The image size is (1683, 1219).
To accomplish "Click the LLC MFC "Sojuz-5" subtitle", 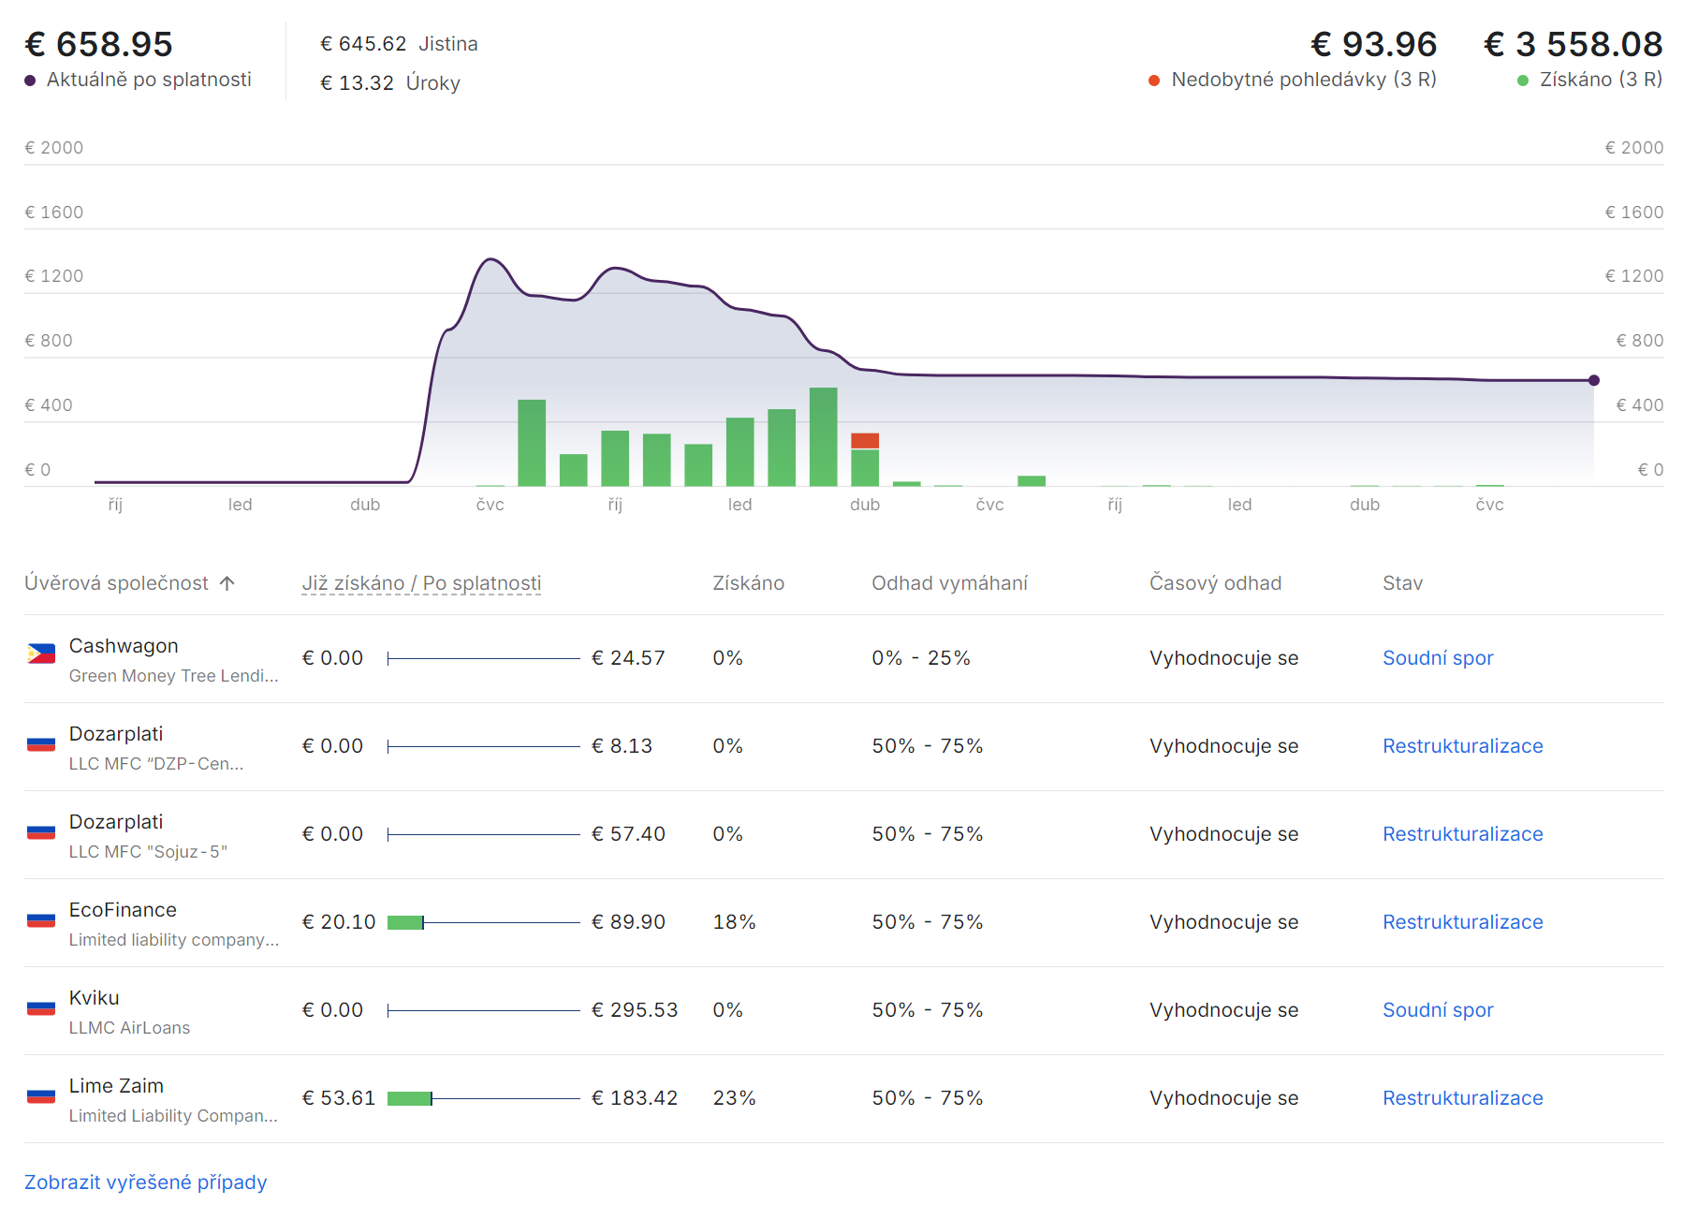I will pos(148,852).
